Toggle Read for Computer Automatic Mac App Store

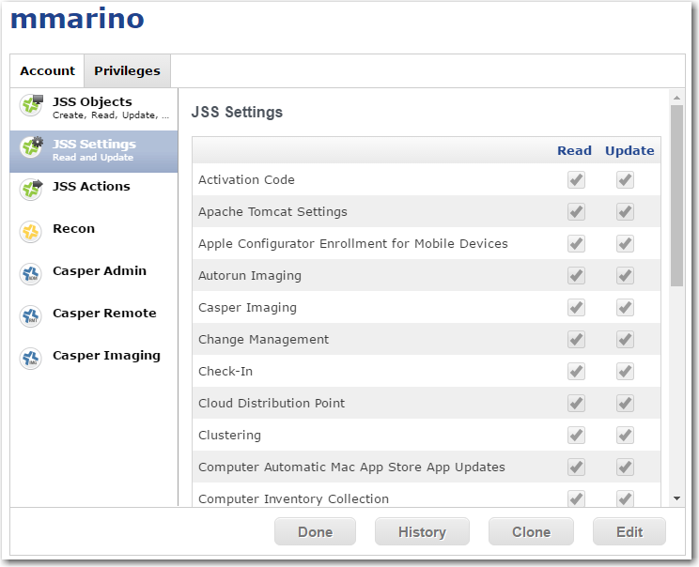pos(576,467)
